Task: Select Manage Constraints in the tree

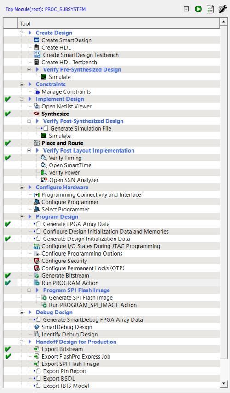Action: coord(66,92)
